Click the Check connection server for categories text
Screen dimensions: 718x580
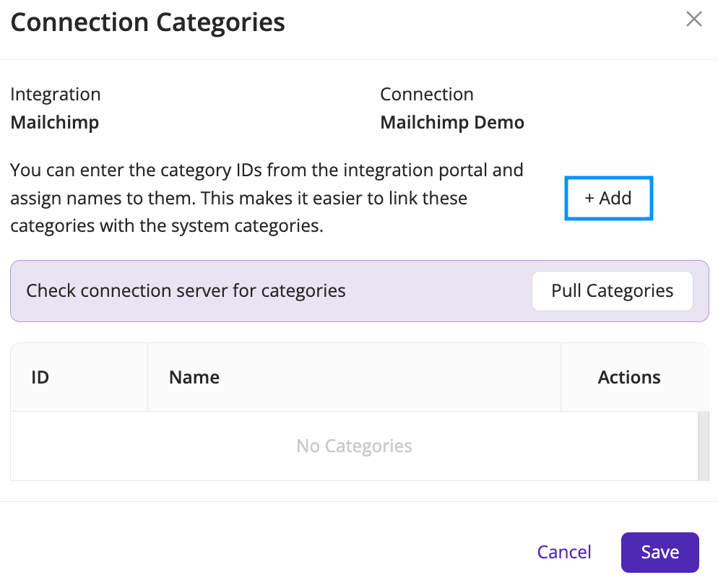[x=186, y=290]
